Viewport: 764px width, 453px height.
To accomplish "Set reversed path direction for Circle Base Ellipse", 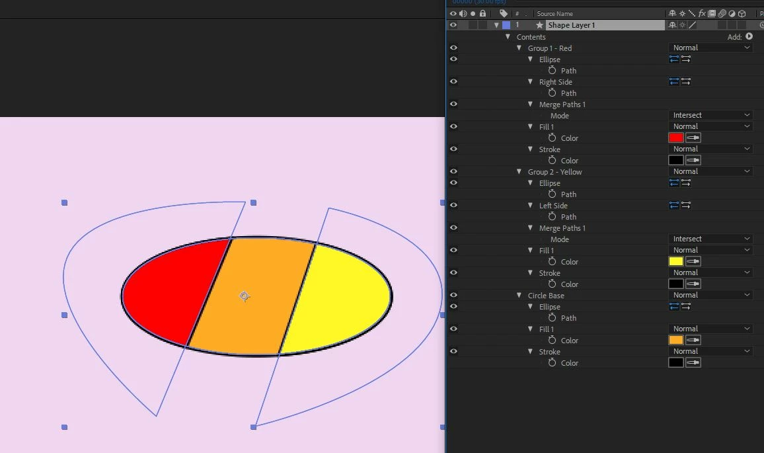I will (x=686, y=306).
